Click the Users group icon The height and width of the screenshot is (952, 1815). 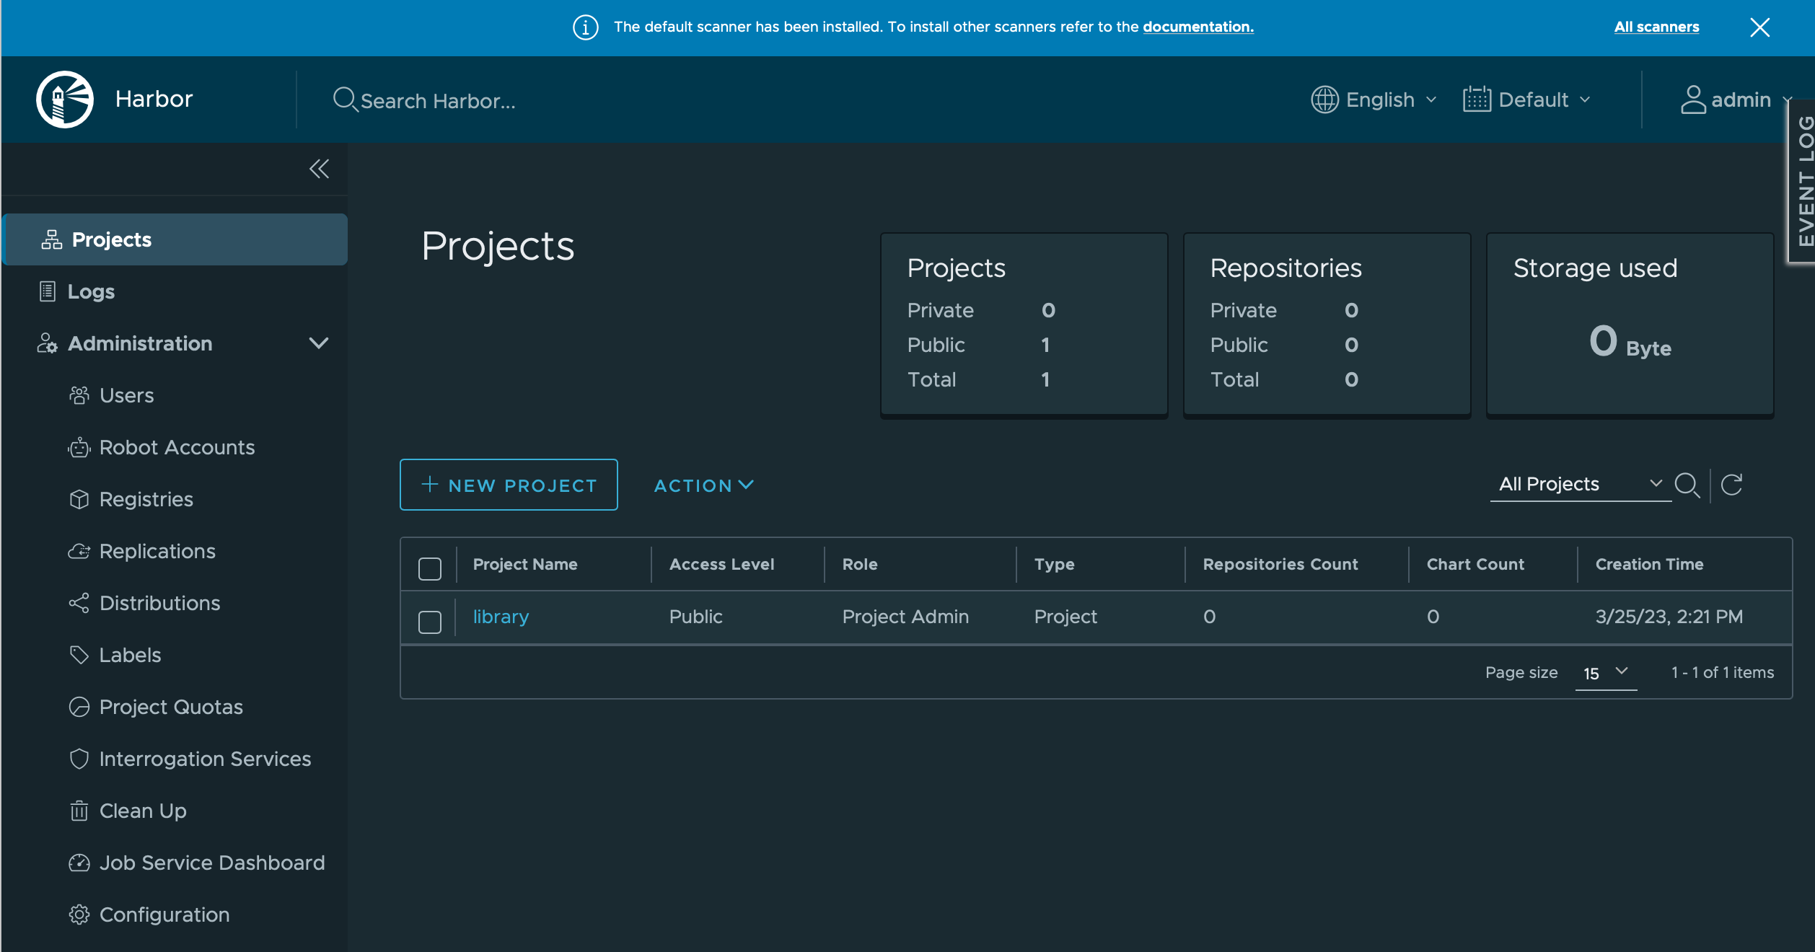point(79,395)
